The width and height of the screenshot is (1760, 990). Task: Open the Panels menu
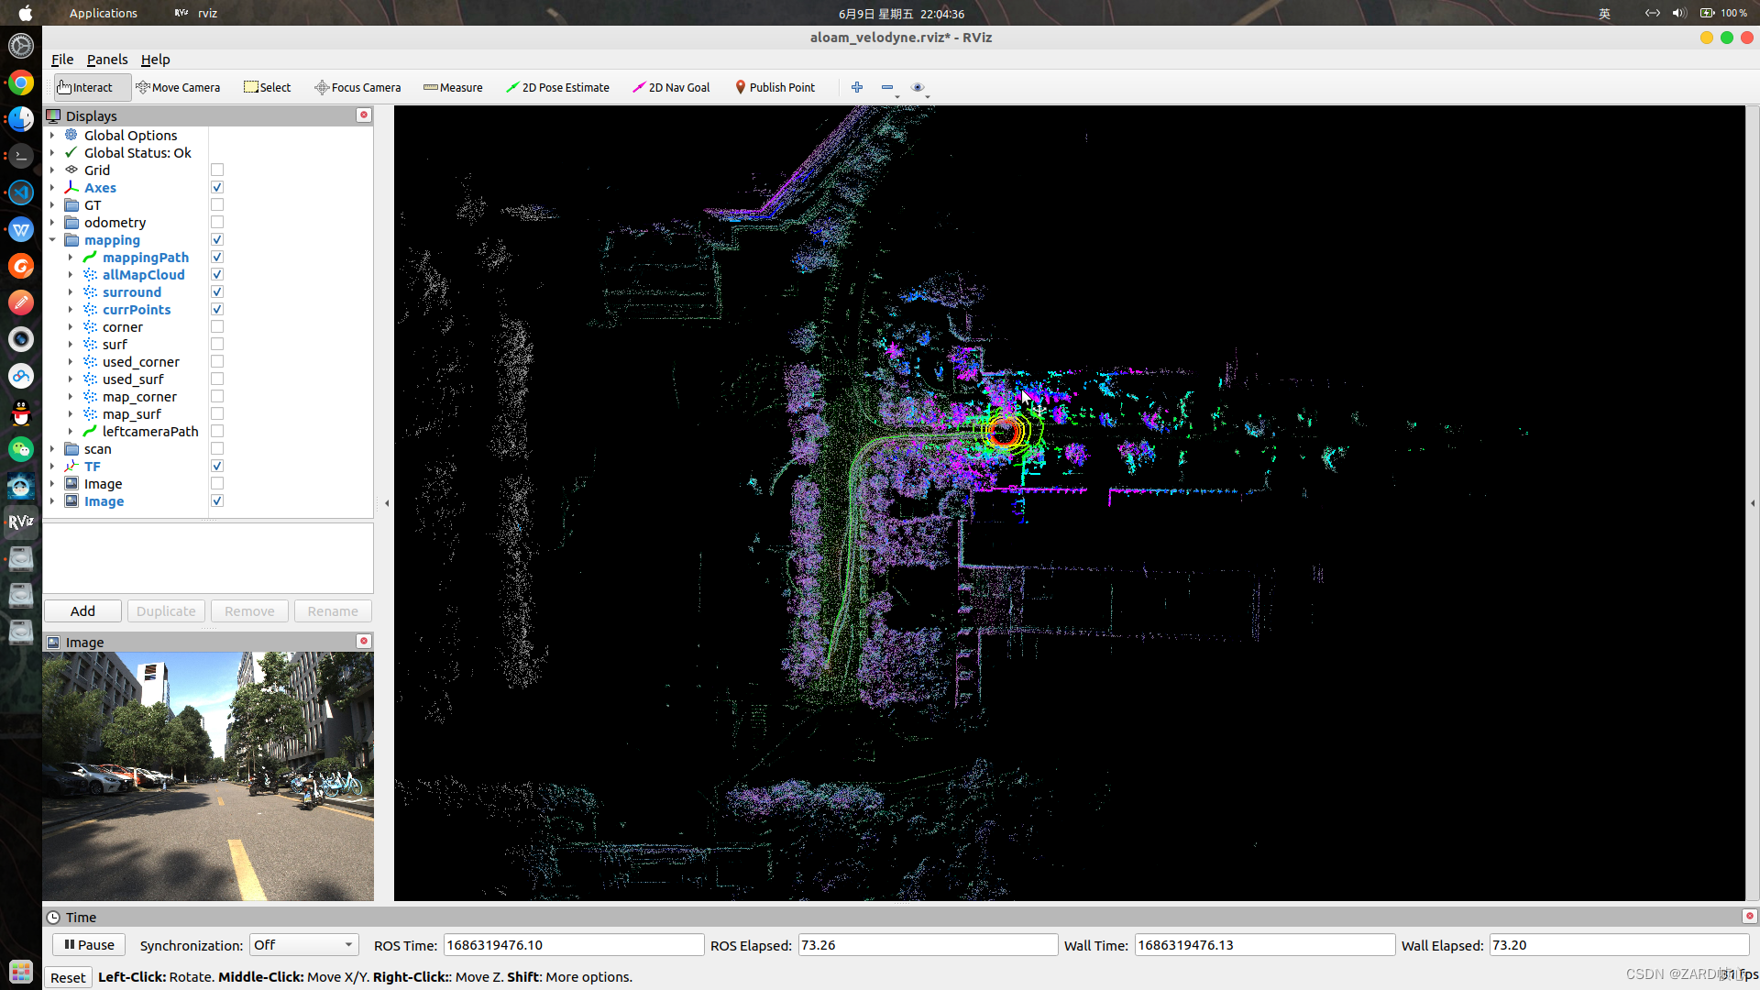(x=107, y=60)
